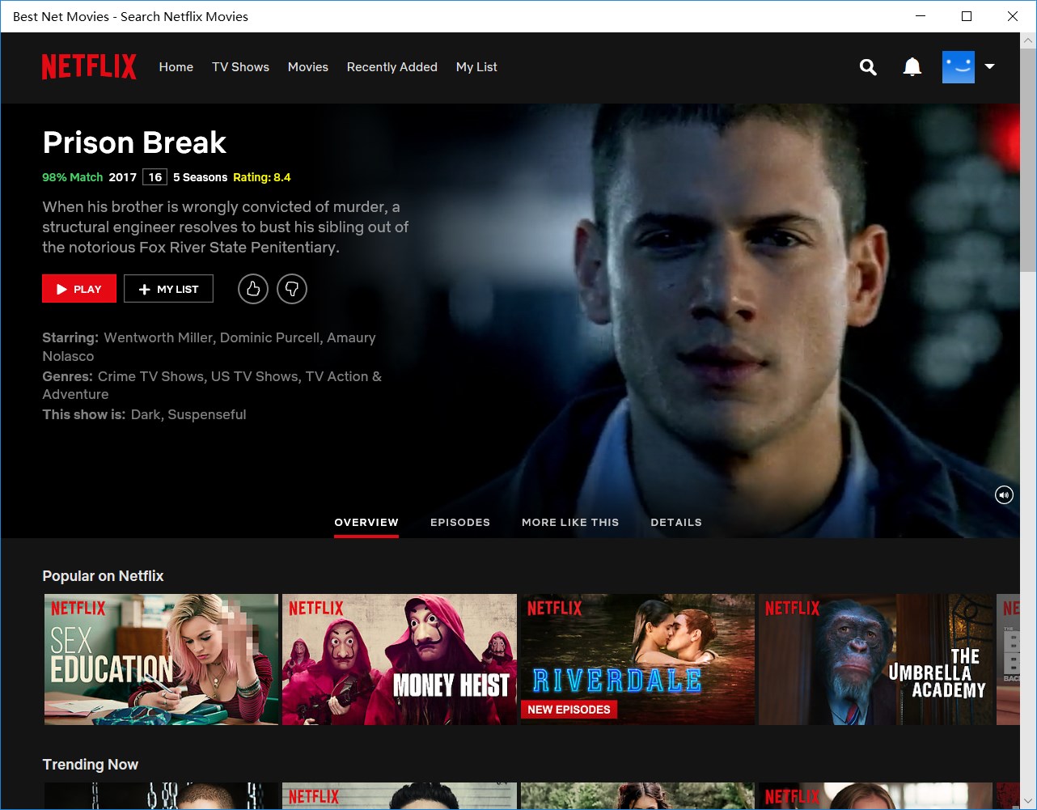1037x810 pixels.
Task: Switch to the Episodes tab
Action: click(x=460, y=523)
